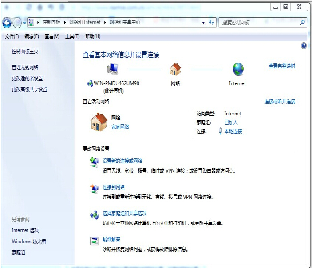The image size is (312, 269).
Task: Minimize the control panel window
Action: [x=276, y=7]
